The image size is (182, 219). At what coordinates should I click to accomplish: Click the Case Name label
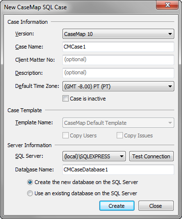click(29, 47)
